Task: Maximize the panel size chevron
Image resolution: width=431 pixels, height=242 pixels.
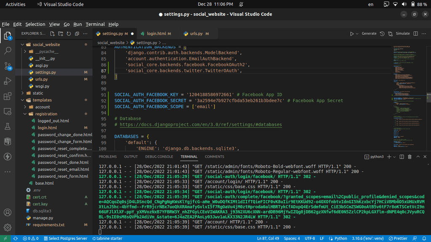Action: click(x=418, y=157)
